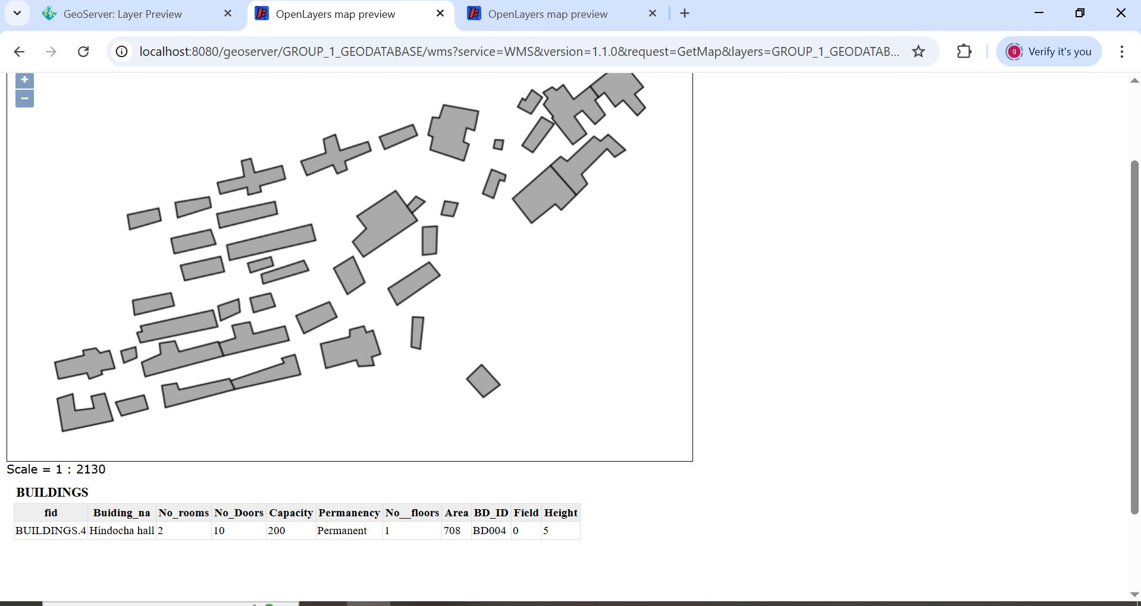Click the page vertical scrollbar thumb
The image size is (1141, 606).
[x=1134, y=337]
